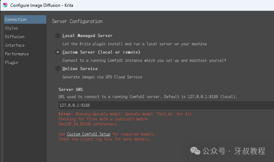Click the Krita logo in the title bar
Viewport: 274px width, 162px height.
coord(5,5)
